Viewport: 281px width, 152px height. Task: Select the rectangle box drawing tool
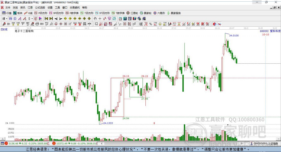96,24
